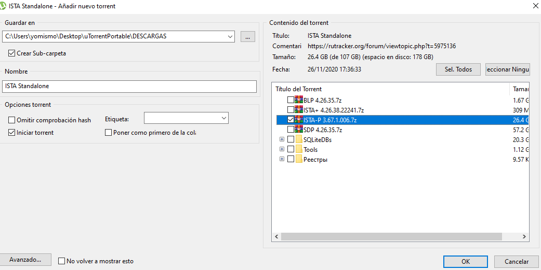Click the SQLiteDBs folder icon
541x270 pixels.
[299, 139]
